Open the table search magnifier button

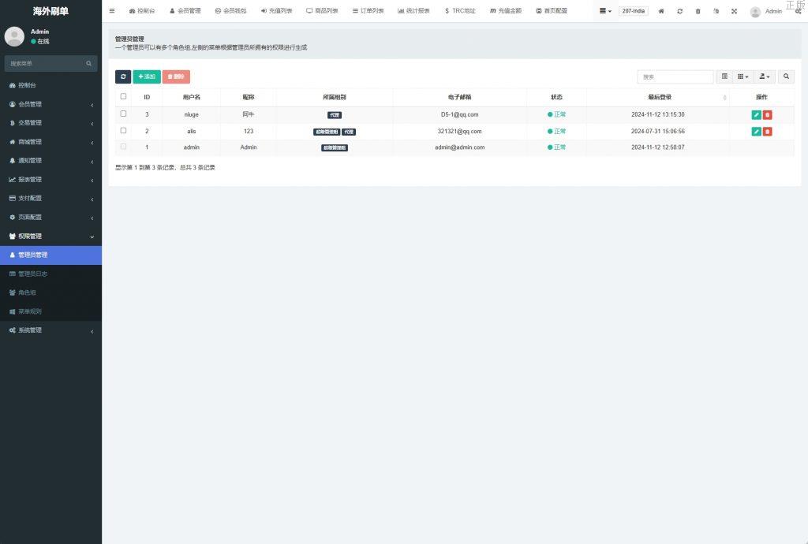(786, 76)
